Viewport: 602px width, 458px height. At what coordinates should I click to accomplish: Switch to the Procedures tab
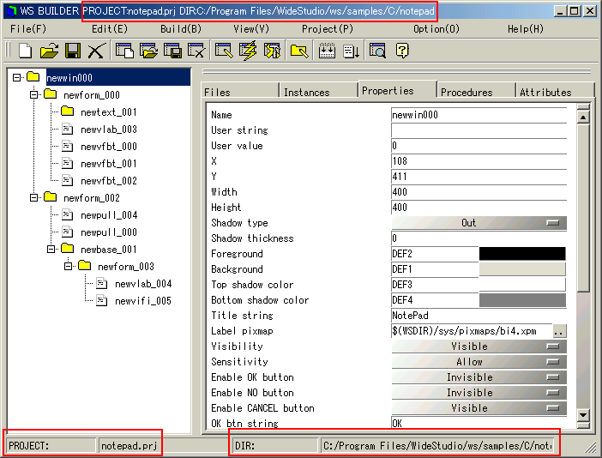click(467, 92)
